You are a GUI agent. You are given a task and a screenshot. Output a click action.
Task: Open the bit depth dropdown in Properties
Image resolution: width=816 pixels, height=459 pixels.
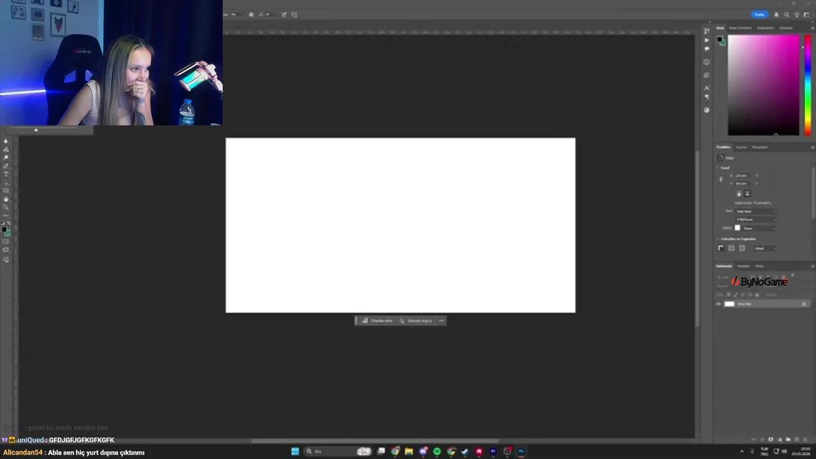coord(755,219)
